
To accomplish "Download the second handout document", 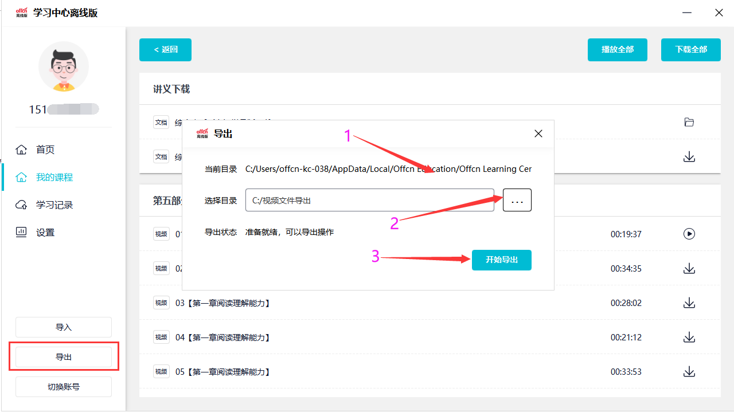I will pos(689,156).
